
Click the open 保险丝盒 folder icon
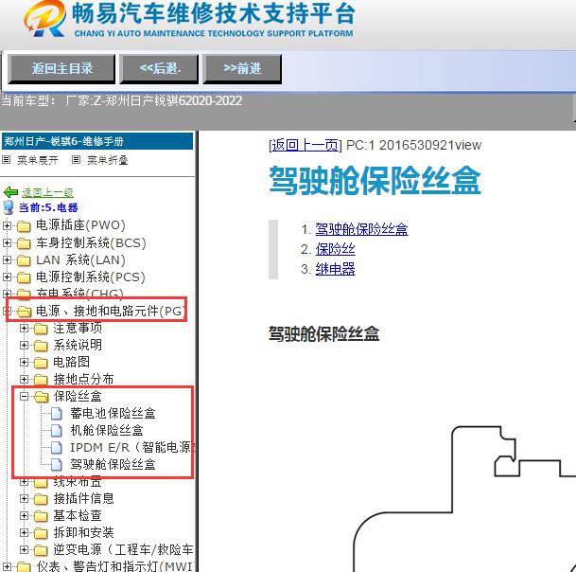(x=42, y=397)
